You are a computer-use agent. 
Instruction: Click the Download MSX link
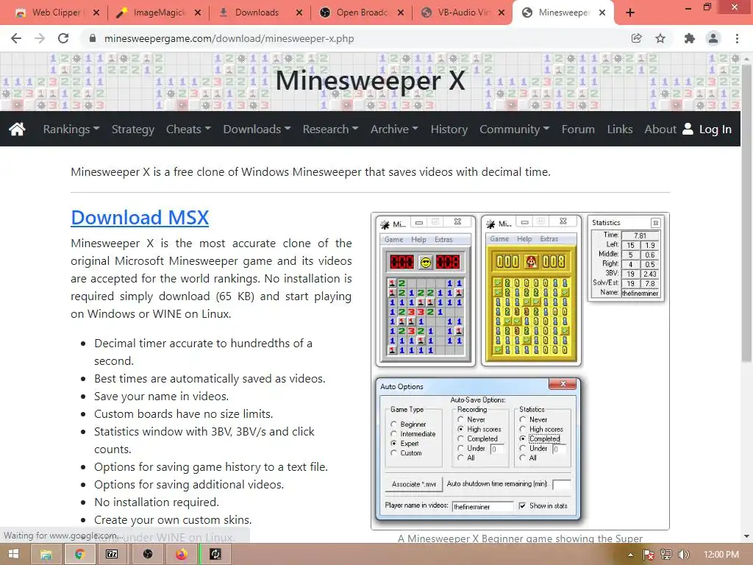[x=140, y=217]
